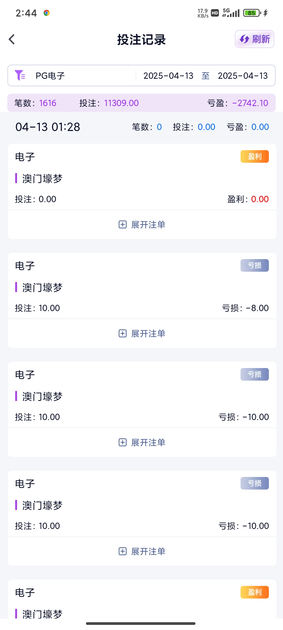
Task: Tap the Chrome icon in status bar
Action: coord(47,13)
